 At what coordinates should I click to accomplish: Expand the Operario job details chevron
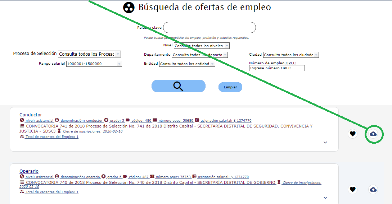(x=325, y=198)
